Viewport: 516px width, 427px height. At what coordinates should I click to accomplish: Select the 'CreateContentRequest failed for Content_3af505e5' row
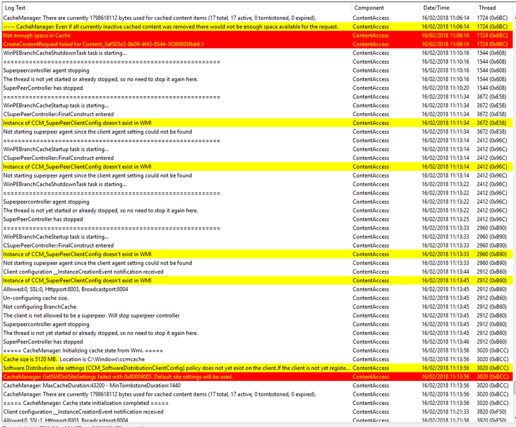click(257, 44)
